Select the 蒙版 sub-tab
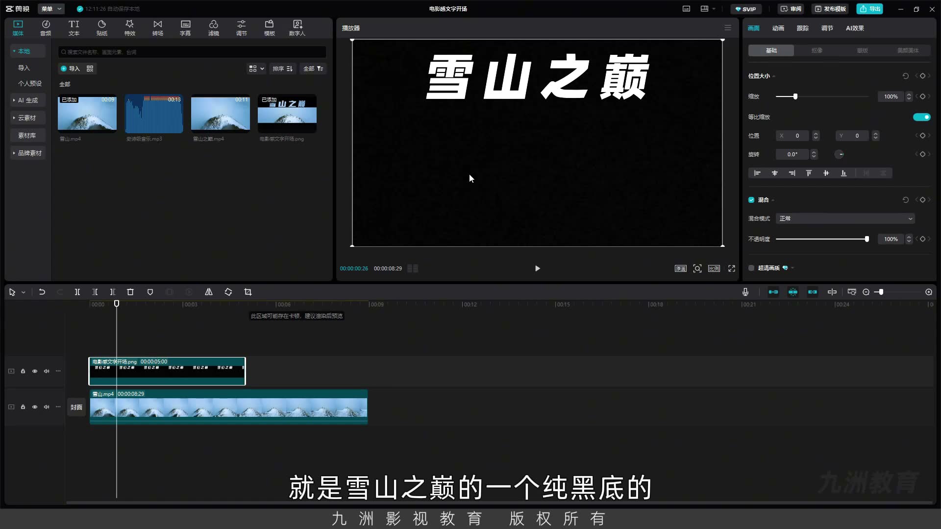 pos(862,50)
